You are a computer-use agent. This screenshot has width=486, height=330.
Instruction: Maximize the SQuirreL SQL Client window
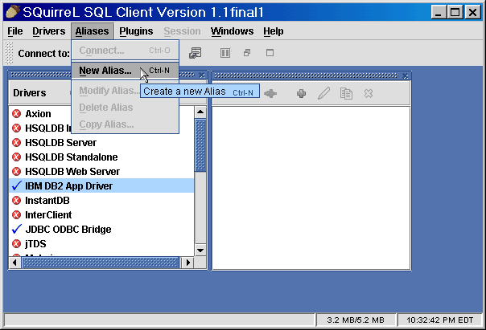[x=455, y=12]
